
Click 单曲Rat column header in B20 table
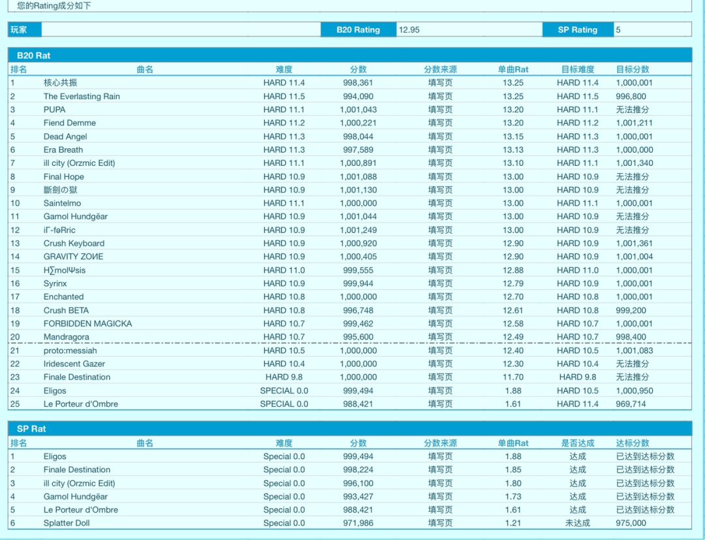513,69
